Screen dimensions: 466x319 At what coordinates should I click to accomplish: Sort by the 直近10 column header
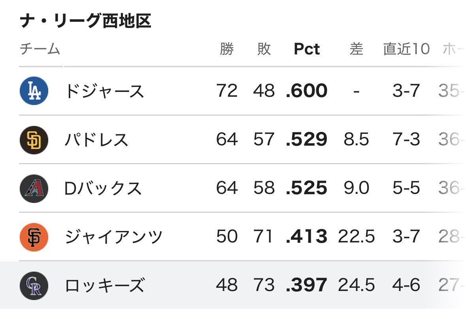click(x=406, y=49)
